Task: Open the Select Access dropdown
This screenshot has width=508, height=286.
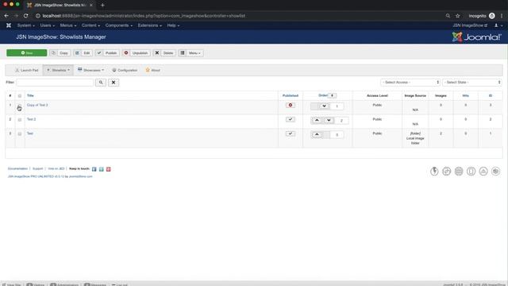Action: [x=410, y=83]
